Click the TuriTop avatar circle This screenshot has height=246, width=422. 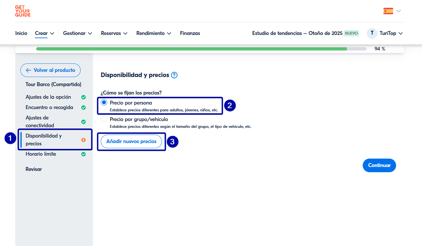point(372,33)
